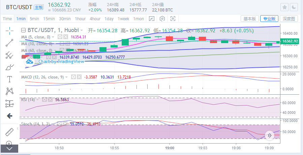
Task: Select the ruler measure tool
Action: click(9, 132)
